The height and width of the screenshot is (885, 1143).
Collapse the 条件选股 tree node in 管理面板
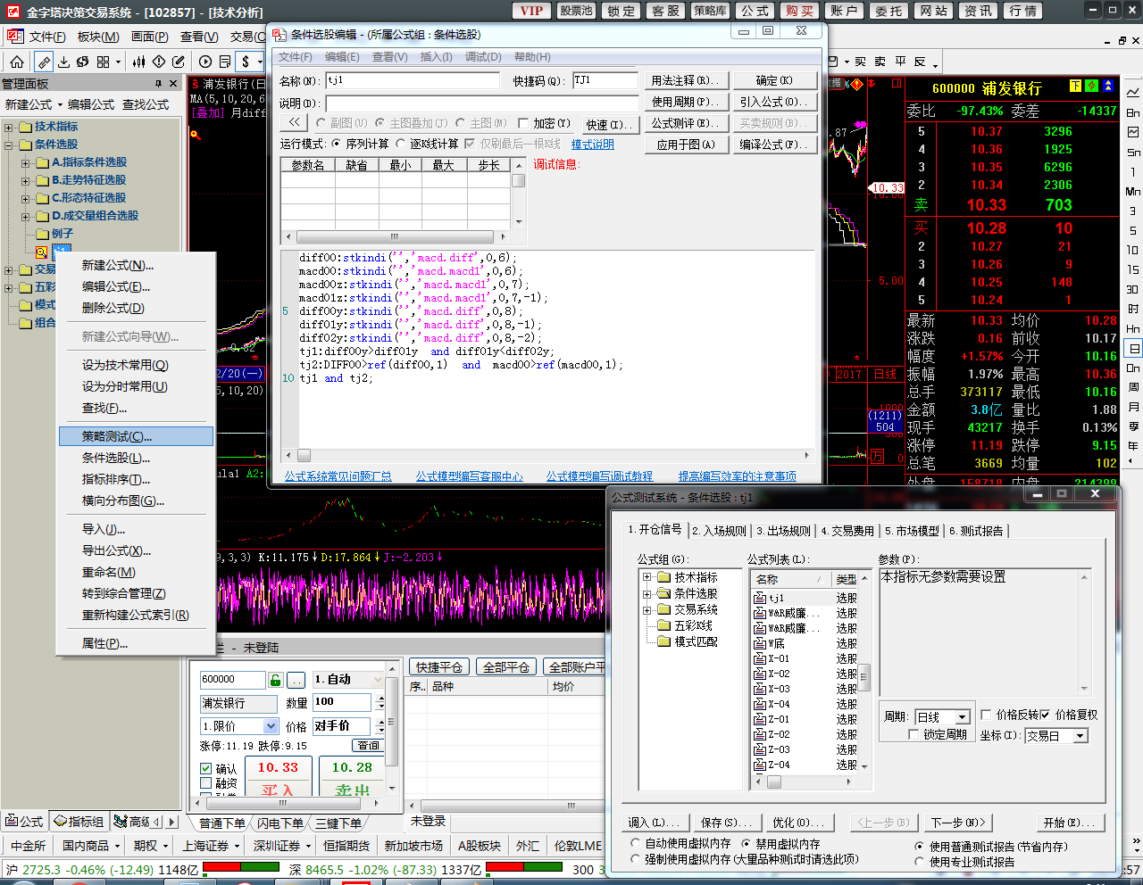pos(9,145)
